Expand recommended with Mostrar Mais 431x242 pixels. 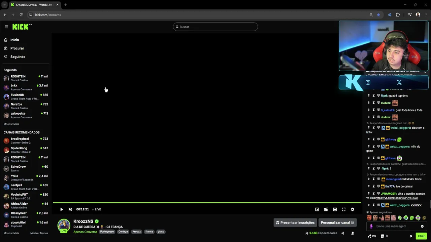11,233
